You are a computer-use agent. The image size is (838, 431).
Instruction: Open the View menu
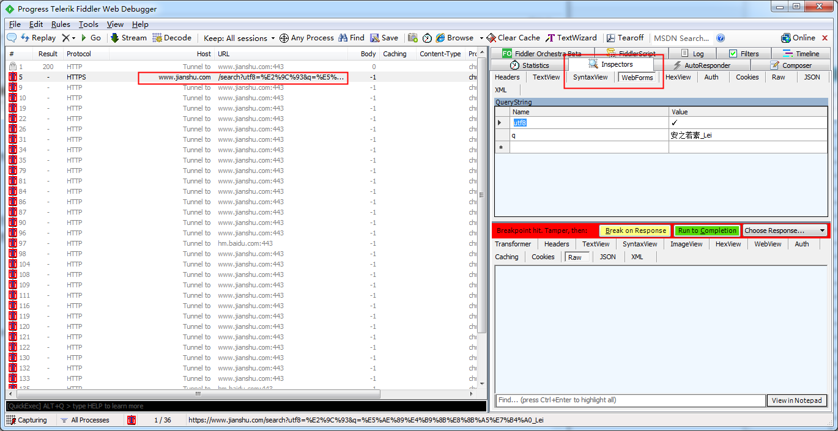pyautogui.click(x=115, y=24)
